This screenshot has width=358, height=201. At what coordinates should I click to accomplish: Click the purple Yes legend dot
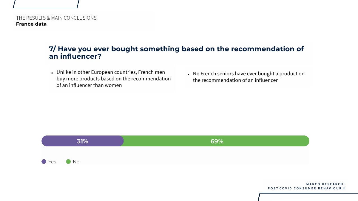pos(44,162)
